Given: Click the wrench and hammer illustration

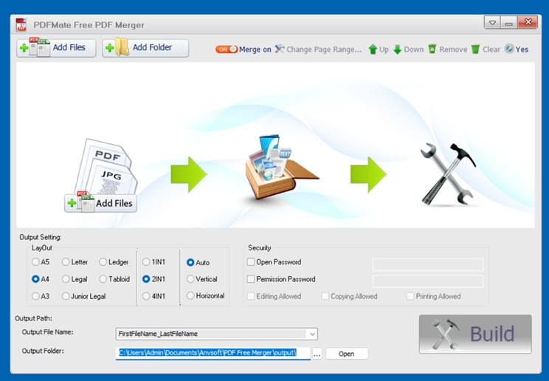Looking at the screenshot, I should coord(448,174).
